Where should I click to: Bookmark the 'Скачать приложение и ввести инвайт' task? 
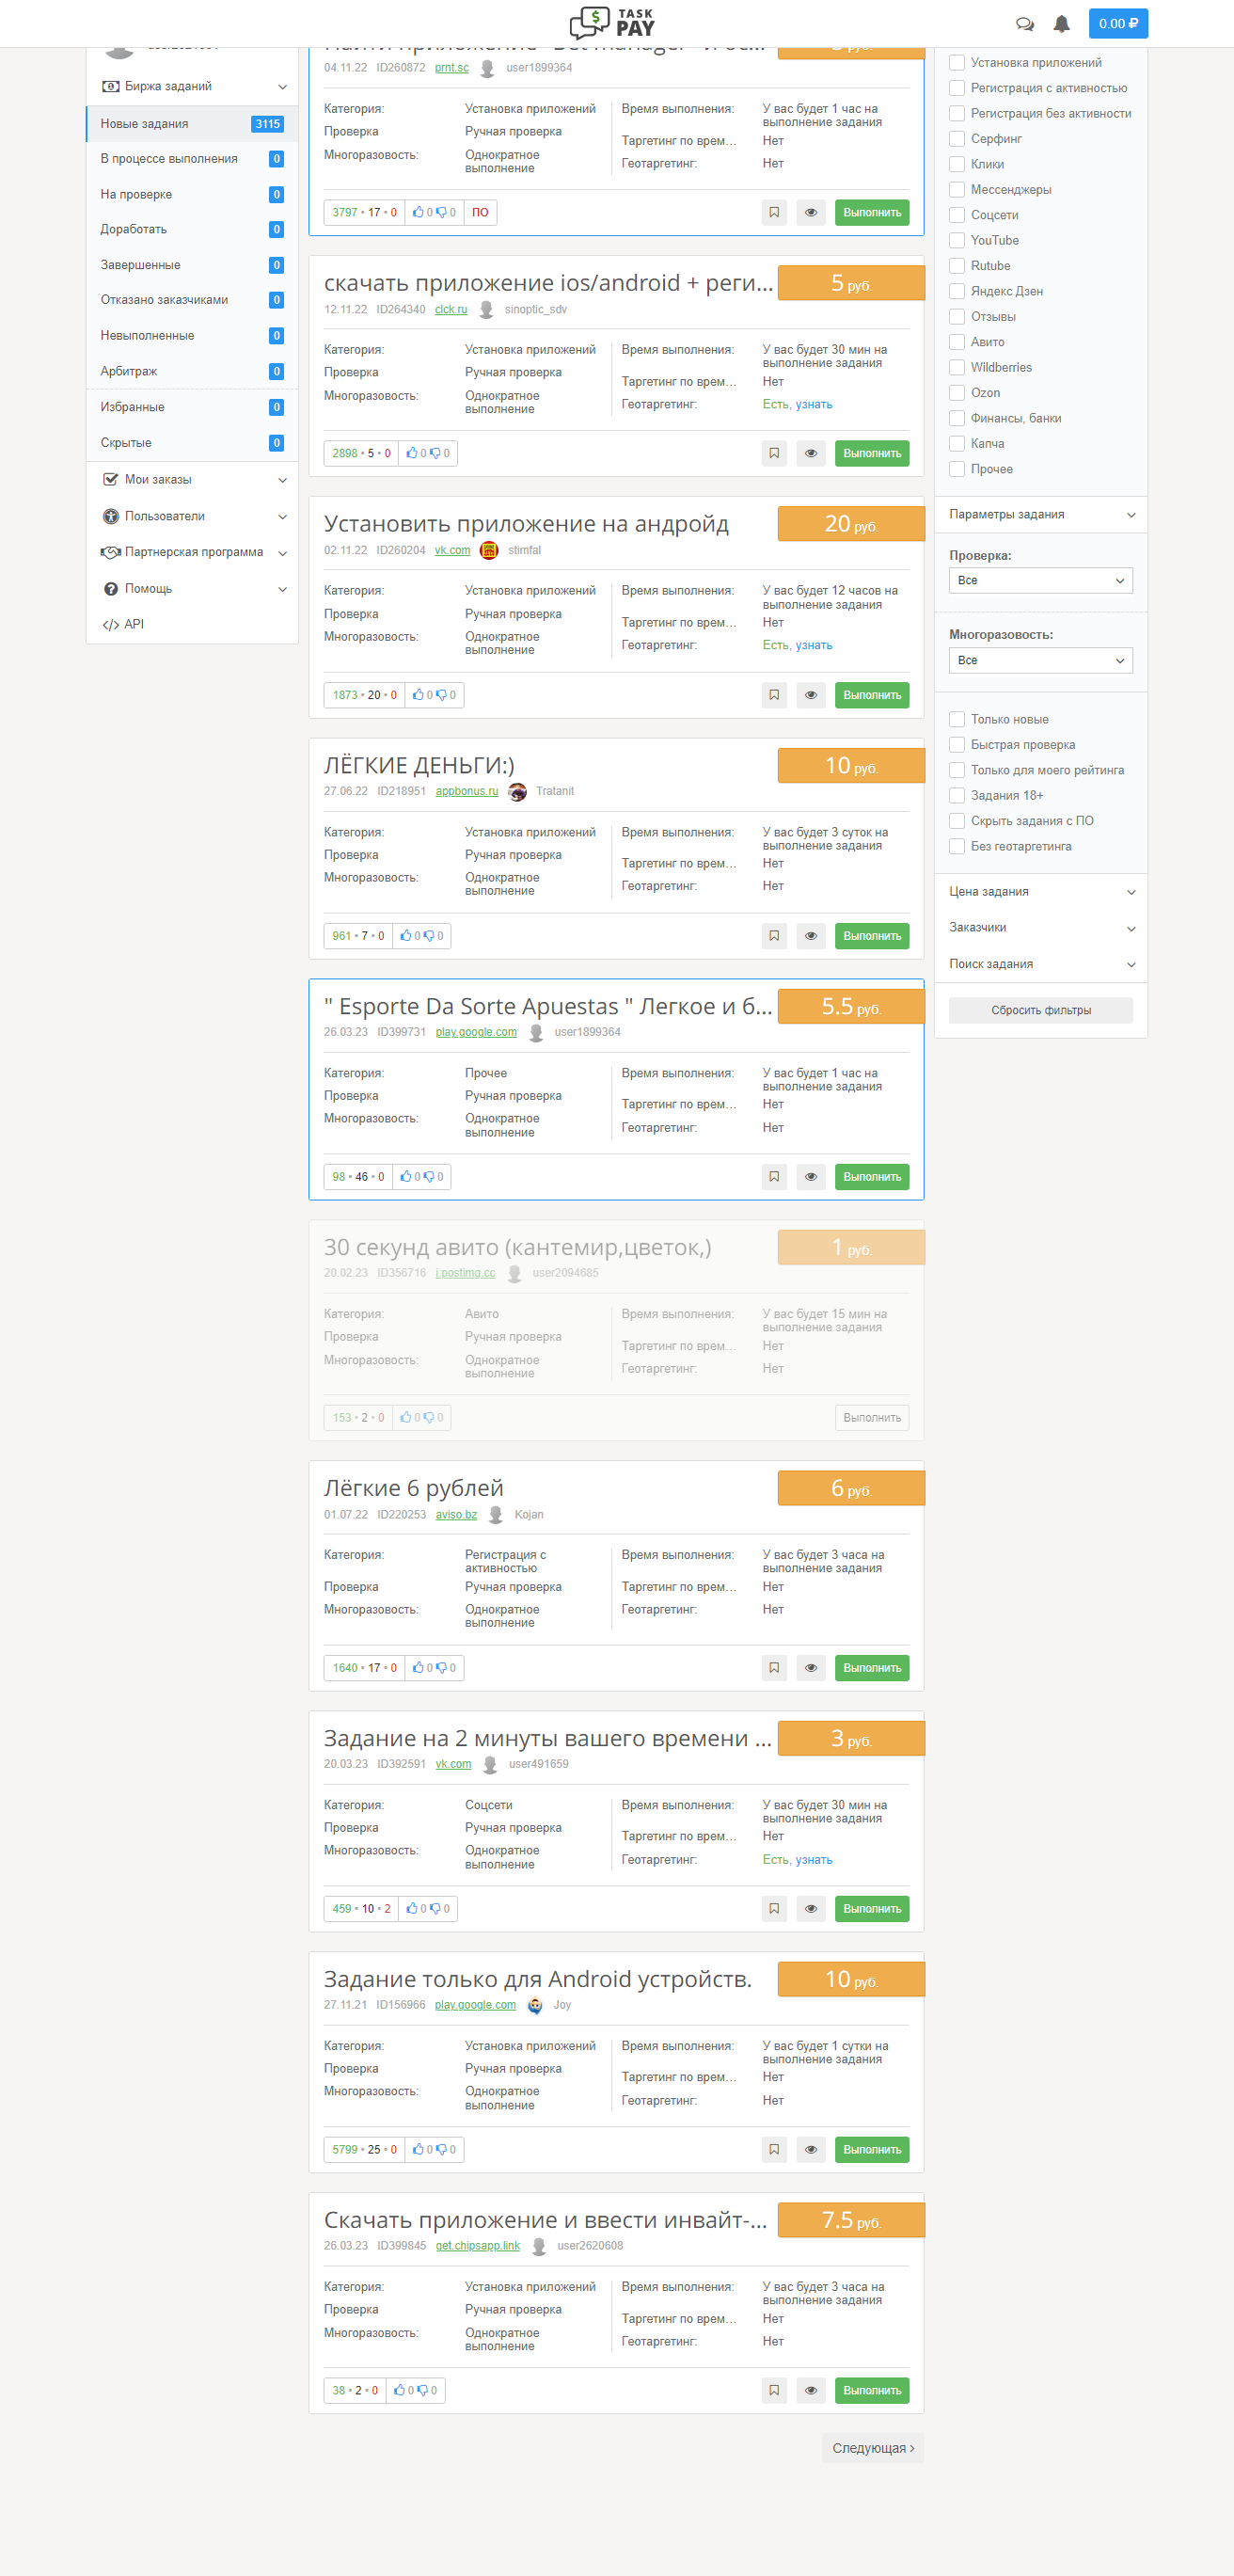click(x=774, y=2391)
